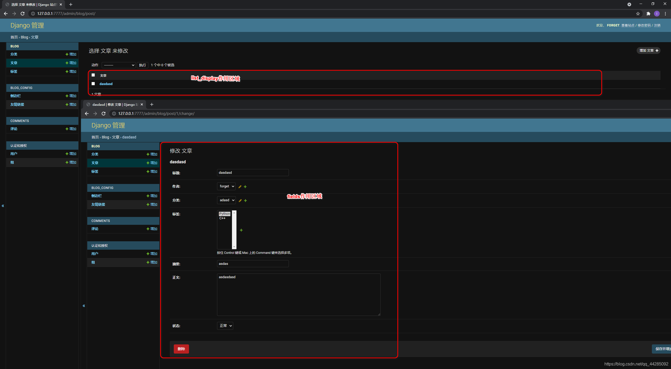Open a new tab in the top browser
Viewport: 671px width, 369px height.
[x=71, y=4]
